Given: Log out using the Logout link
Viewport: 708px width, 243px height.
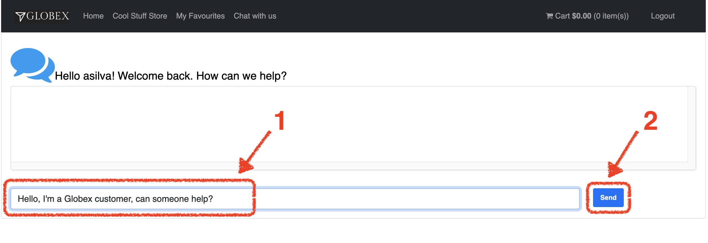Looking at the screenshot, I should (x=663, y=16).
